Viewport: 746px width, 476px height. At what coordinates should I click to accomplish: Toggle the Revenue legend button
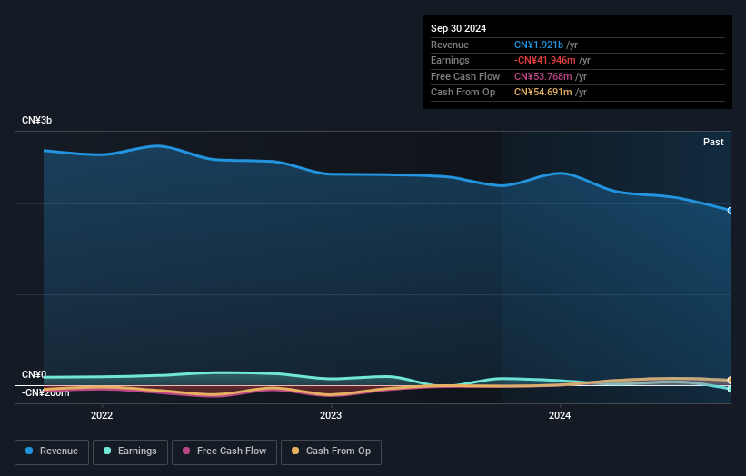(x=52, y=451)
